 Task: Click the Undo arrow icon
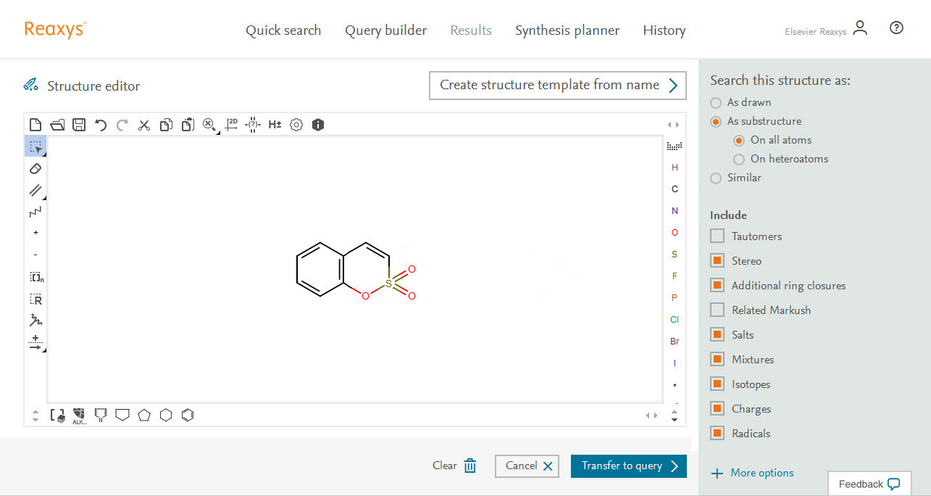tap(101, 125)
